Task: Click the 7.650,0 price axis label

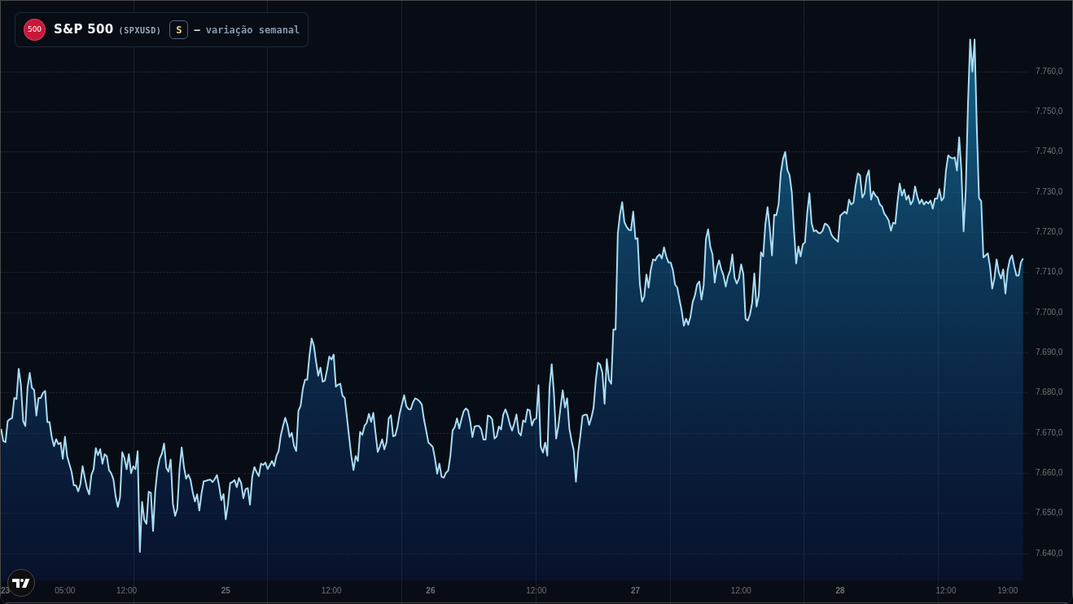Action: click(x=1049, y=513)
